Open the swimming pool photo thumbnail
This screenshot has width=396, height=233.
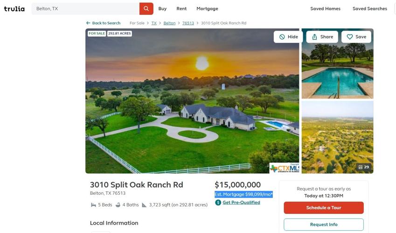pyautogui.click(x=337, y=64)
